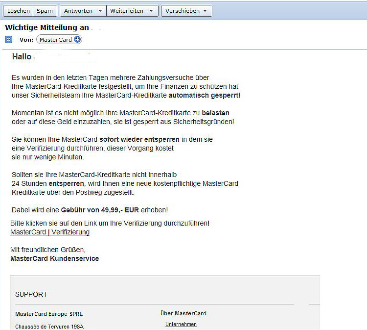
Task: Delete the email with Löschen button
Action: (18, 11)
